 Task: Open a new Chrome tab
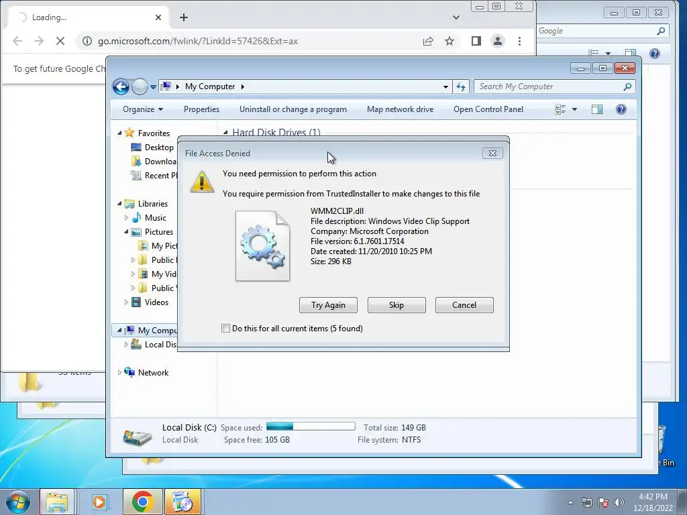(x=184, y=17)
